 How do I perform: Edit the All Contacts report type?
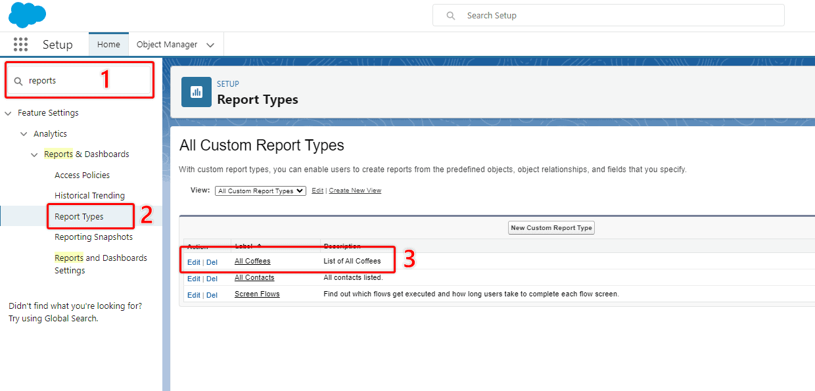193,279
